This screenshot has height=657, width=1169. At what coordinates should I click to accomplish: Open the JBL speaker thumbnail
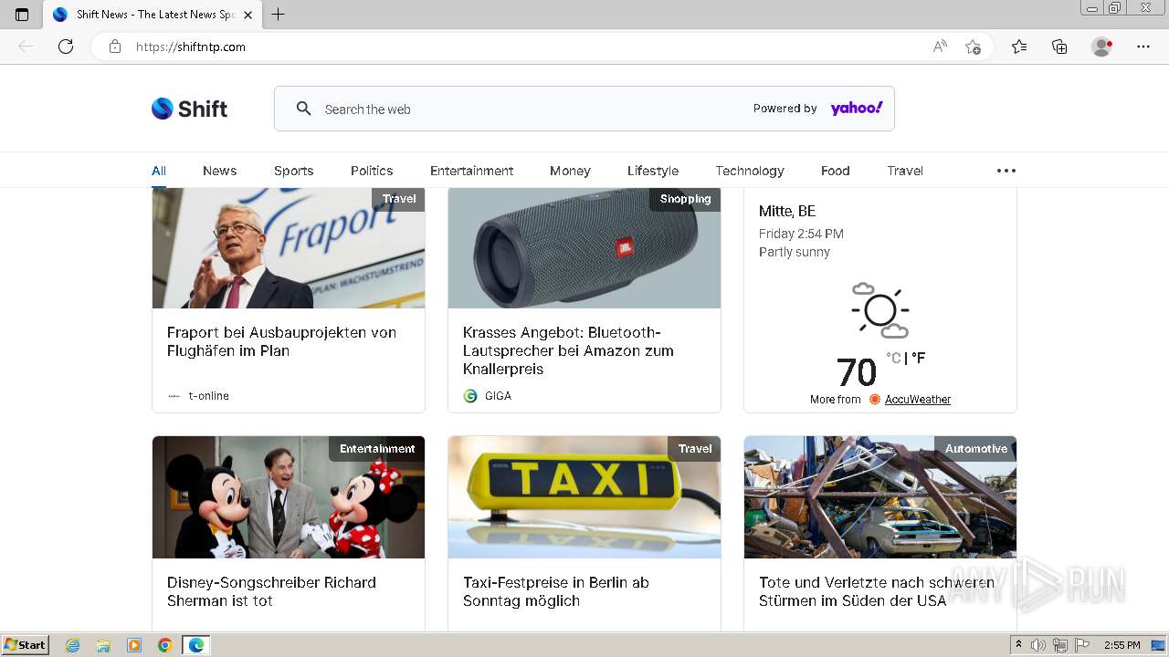[x=584, y=248]
